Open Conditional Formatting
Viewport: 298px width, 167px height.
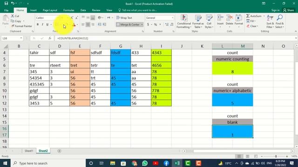tap(184, 22)
